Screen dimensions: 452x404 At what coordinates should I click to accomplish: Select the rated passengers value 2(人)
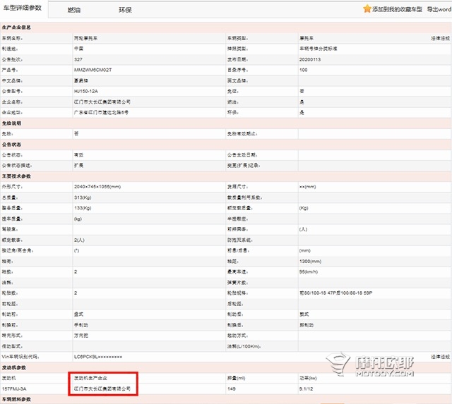(79, 240)
